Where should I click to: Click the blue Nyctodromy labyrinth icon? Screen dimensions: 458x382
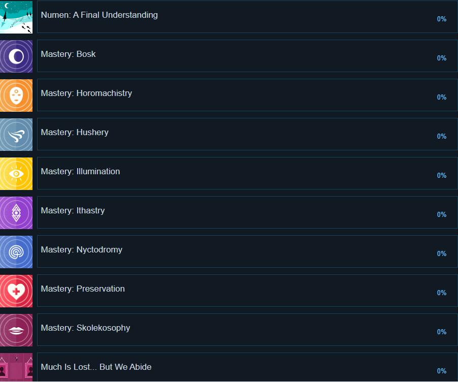click(16, 252)
